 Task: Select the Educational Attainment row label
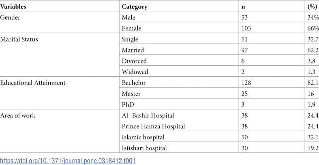pos(33,83)
